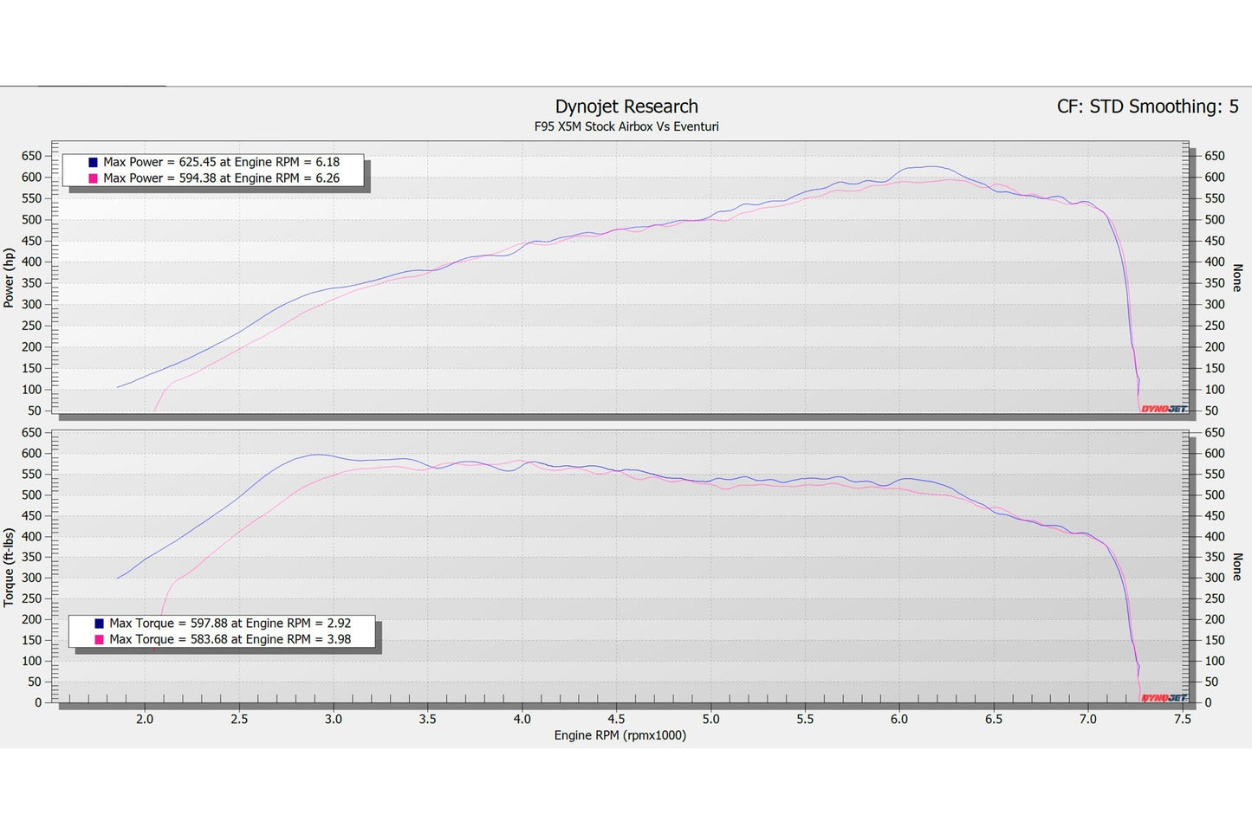The width and height of the screenshot is (1252, 834).
Task: Select the pink swatch in Max Power legend
Action: (93, 178)
